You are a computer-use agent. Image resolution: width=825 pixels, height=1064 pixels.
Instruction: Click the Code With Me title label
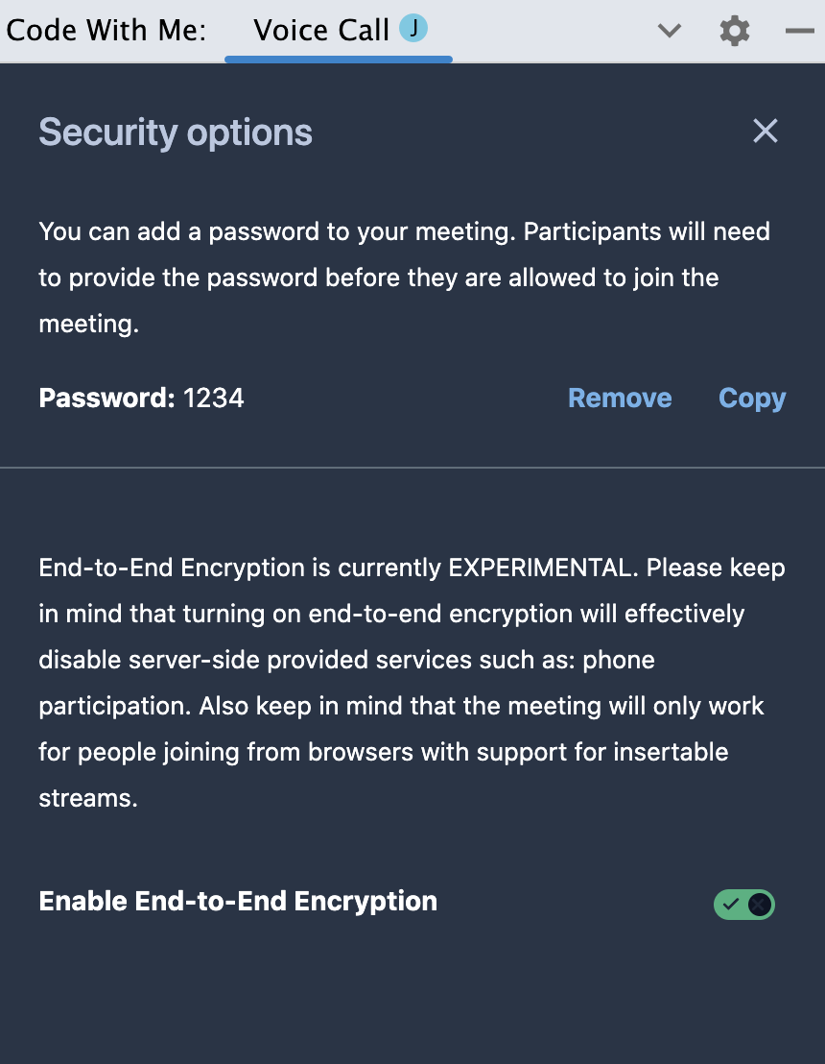[106, 31]
